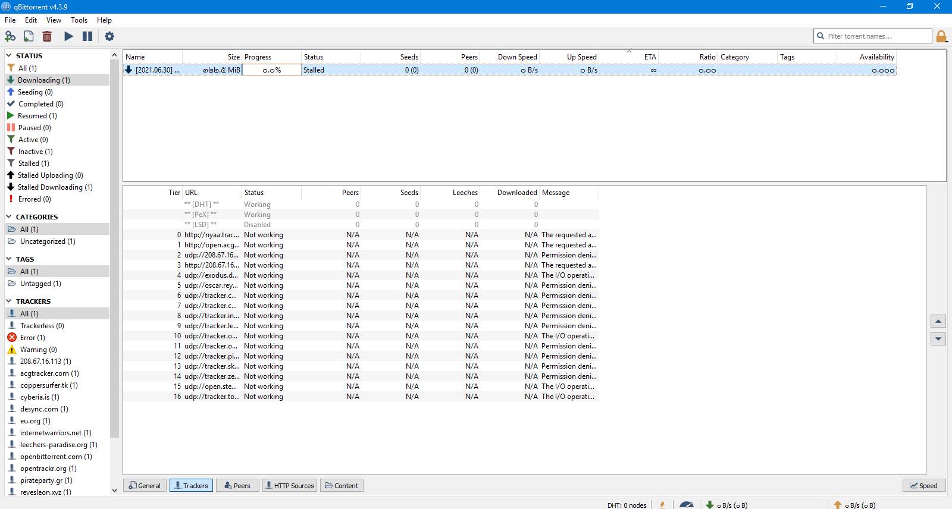Screen dimensions: 952x509
Task: Collapse the STATUS section
Action: (9, 56)
